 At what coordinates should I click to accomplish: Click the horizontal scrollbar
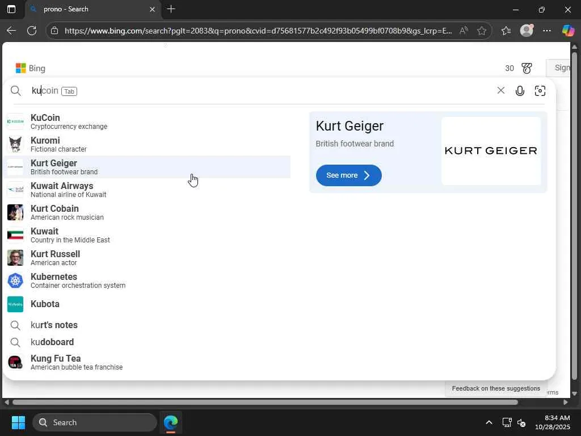click(265, 403)
